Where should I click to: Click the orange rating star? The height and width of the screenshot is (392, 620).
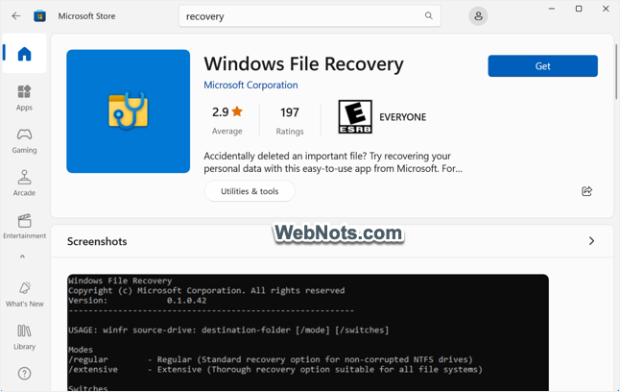[x=237, y=111]
